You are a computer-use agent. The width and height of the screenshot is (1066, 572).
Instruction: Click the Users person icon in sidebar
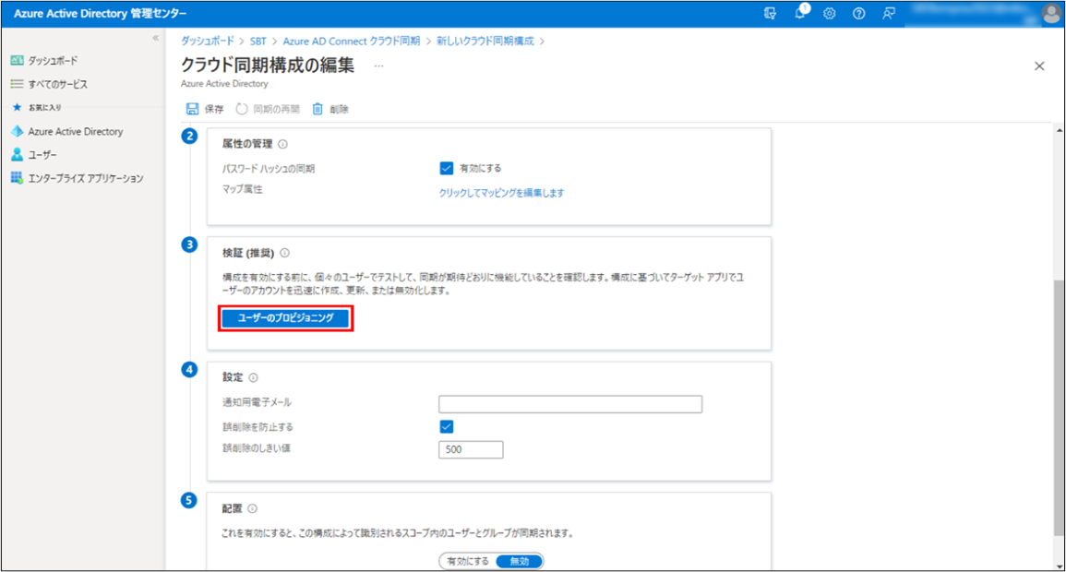pyautogui.click(x=17, y=155)
